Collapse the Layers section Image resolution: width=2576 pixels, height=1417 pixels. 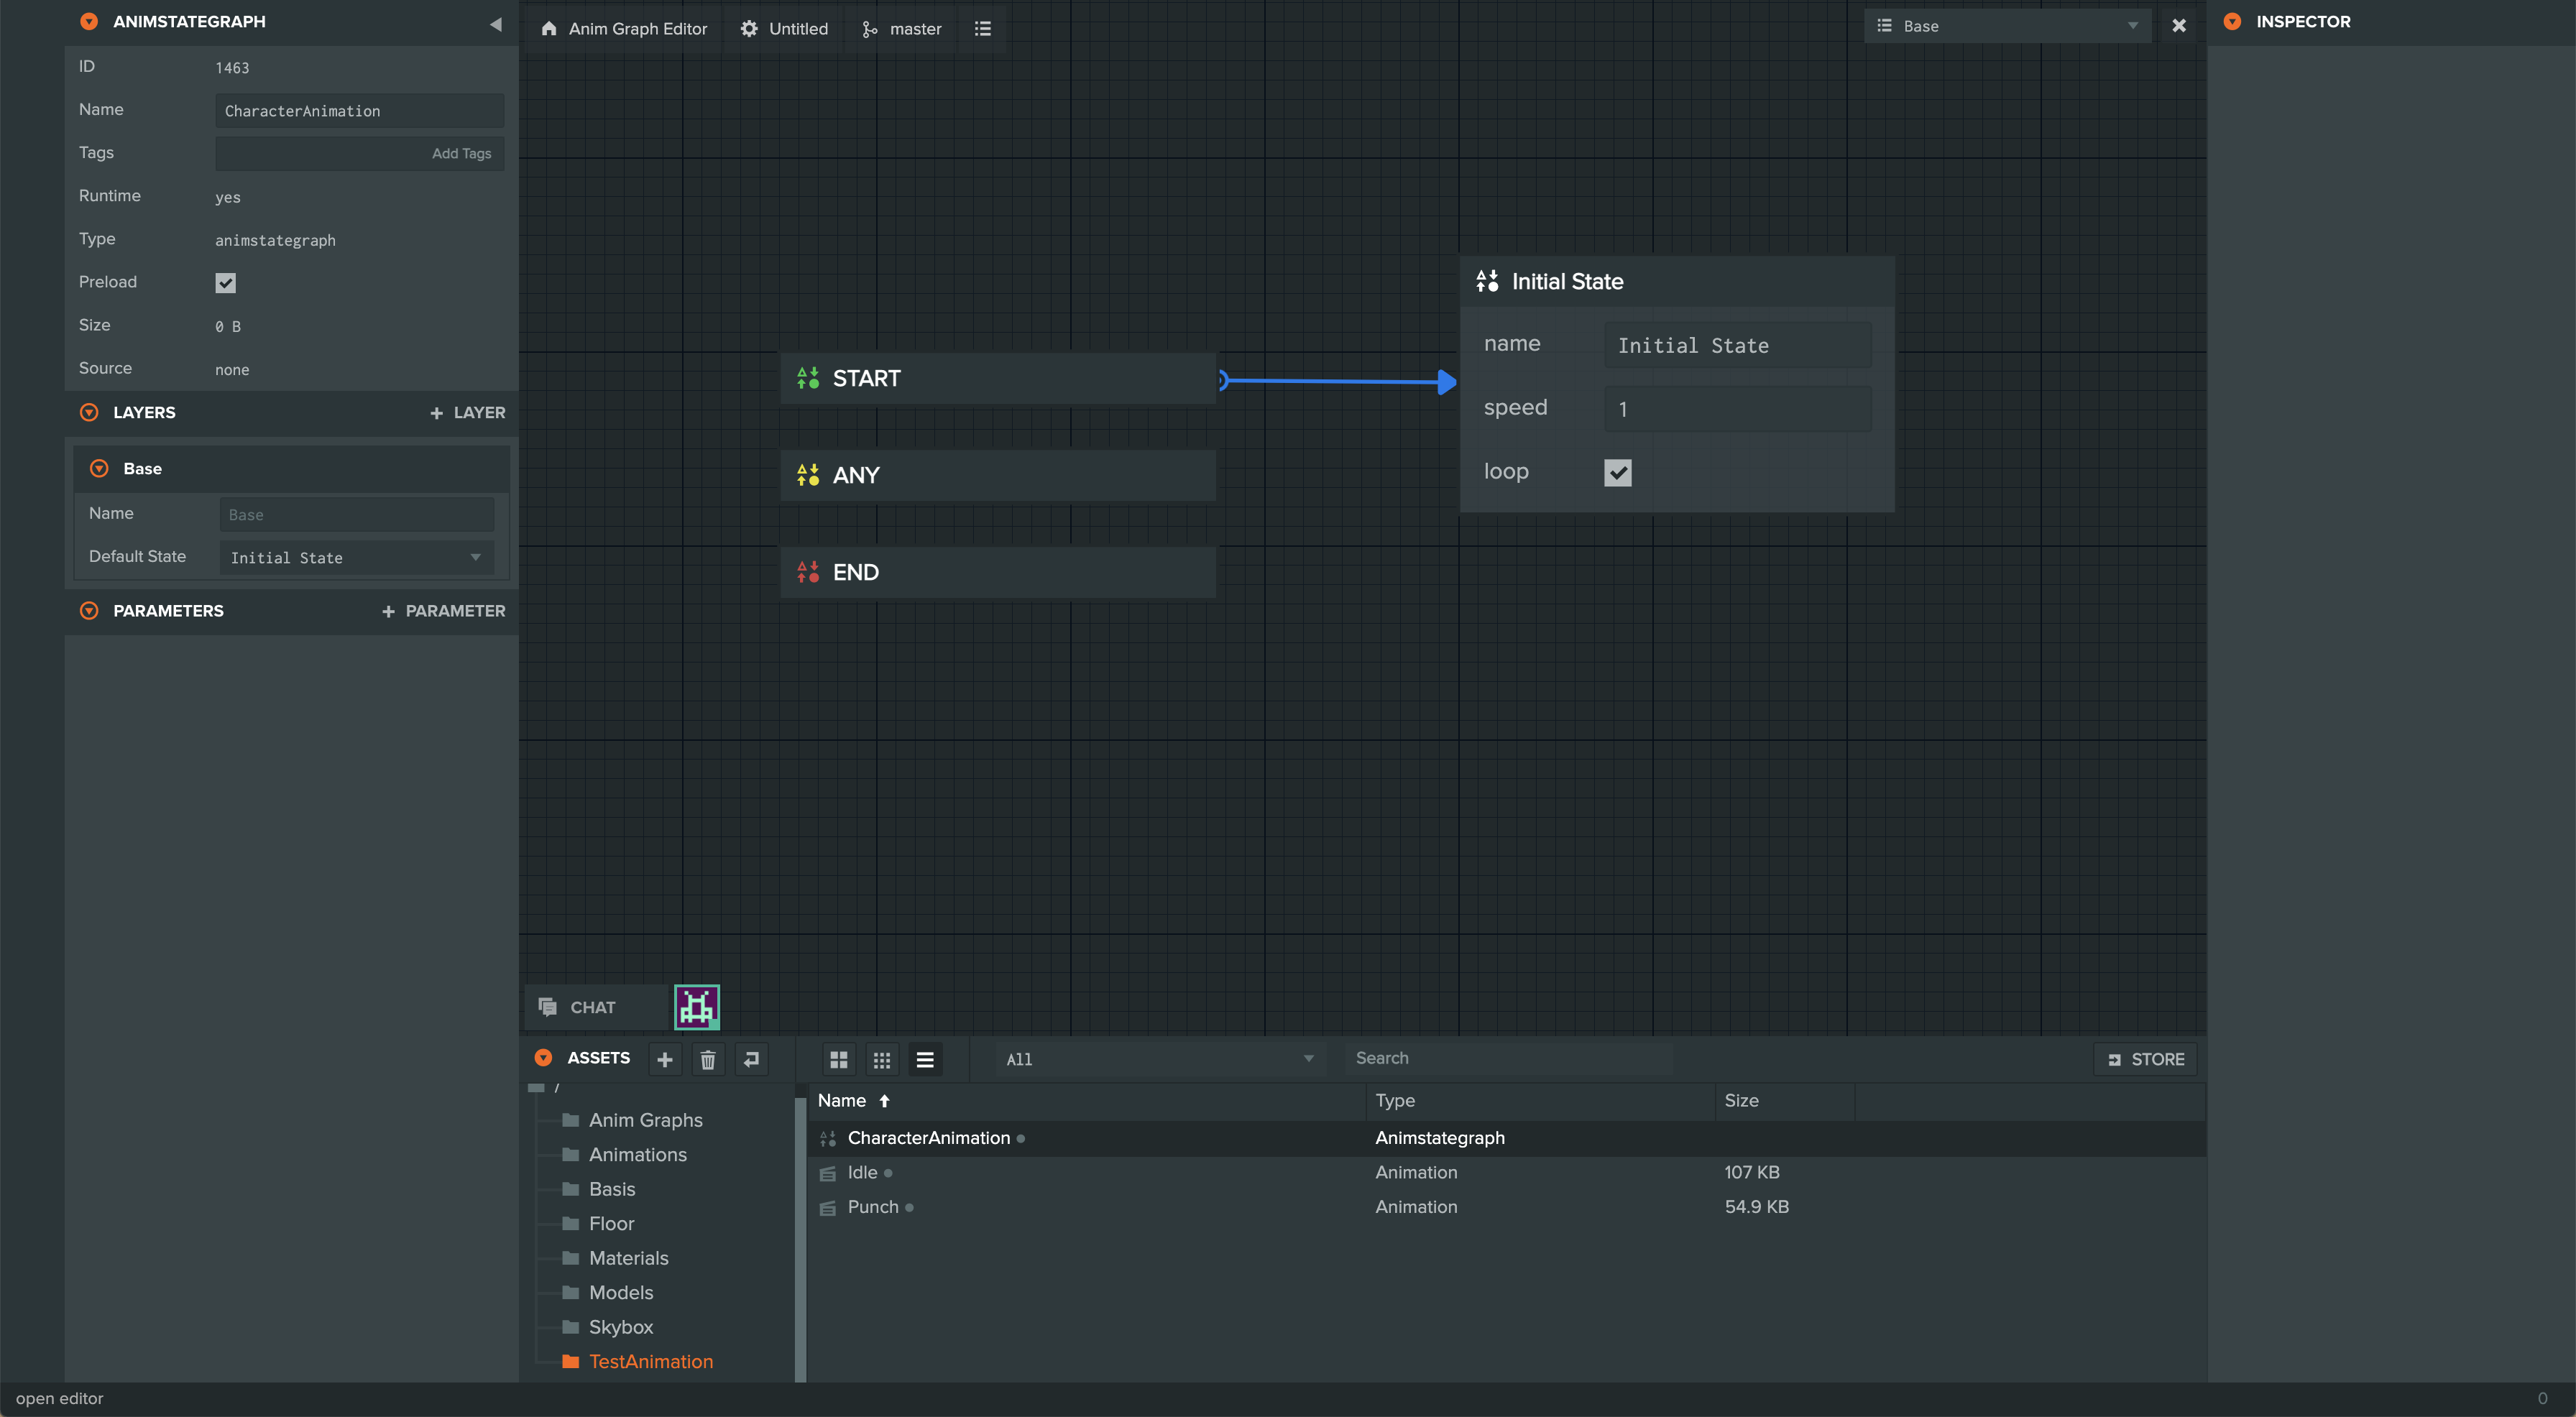tap(89, 412)
